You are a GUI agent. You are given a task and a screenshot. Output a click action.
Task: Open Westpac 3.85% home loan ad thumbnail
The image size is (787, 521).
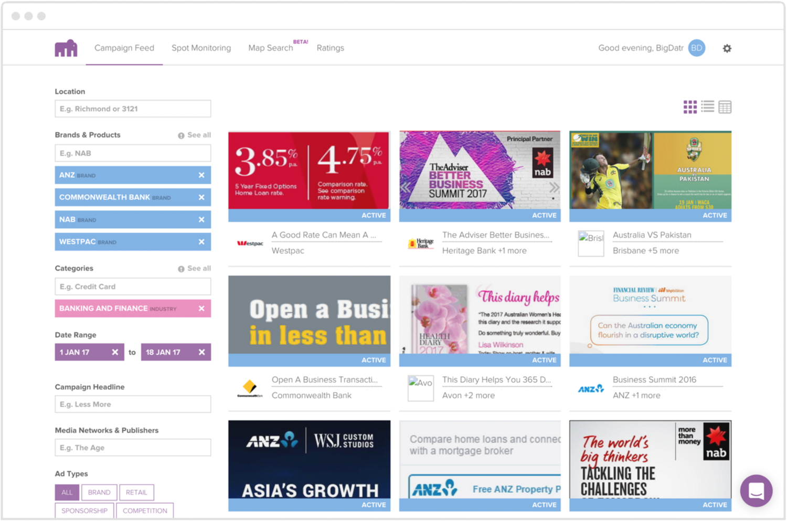click(309, 171)
